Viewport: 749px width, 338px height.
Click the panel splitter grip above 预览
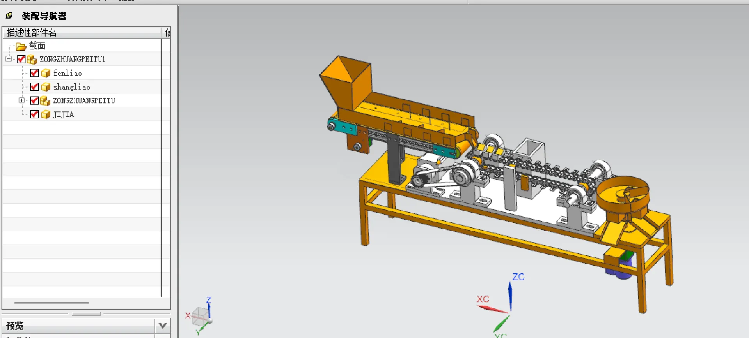tap(86, 313)
